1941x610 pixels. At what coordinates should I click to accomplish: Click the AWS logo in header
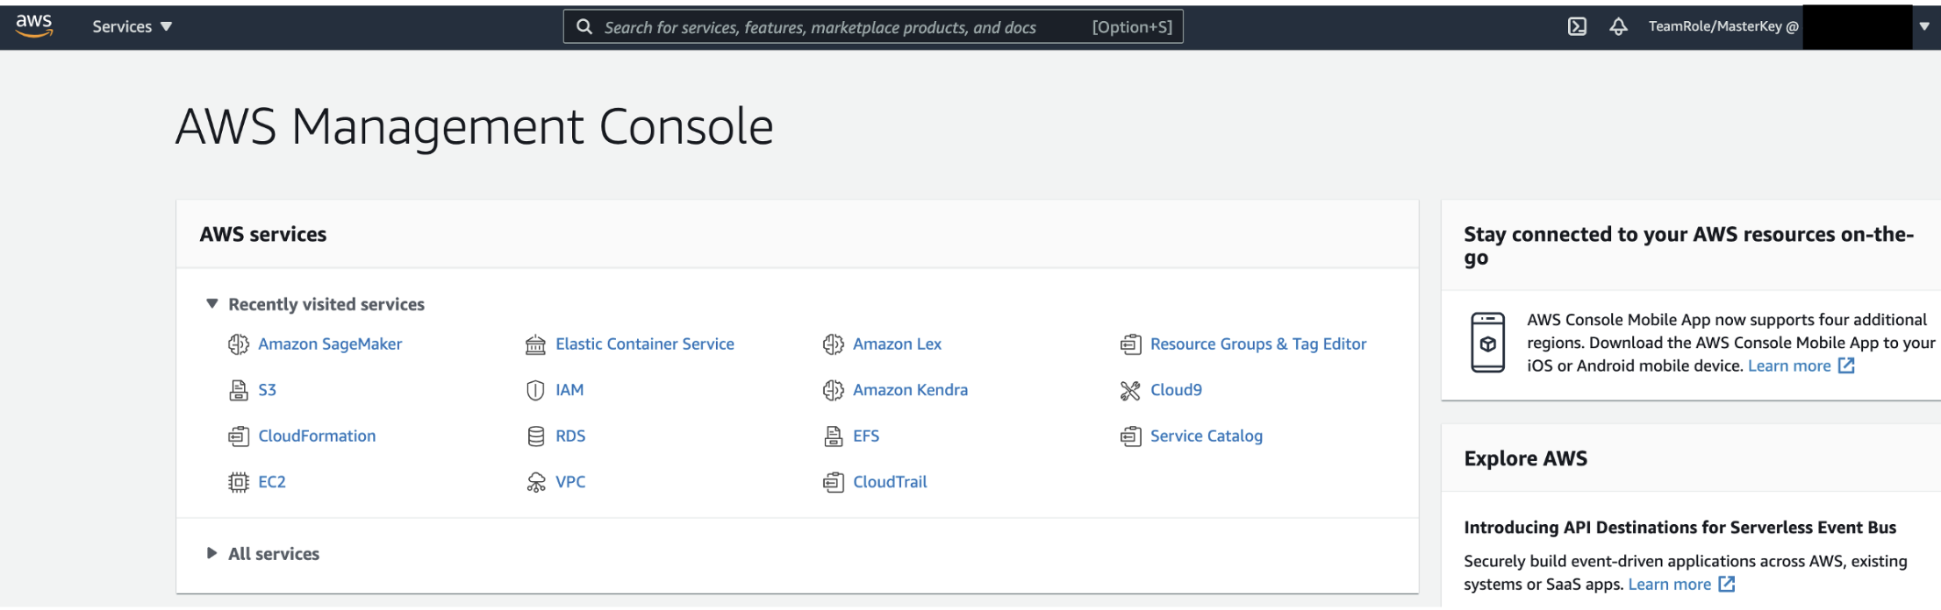pos(34,26)
